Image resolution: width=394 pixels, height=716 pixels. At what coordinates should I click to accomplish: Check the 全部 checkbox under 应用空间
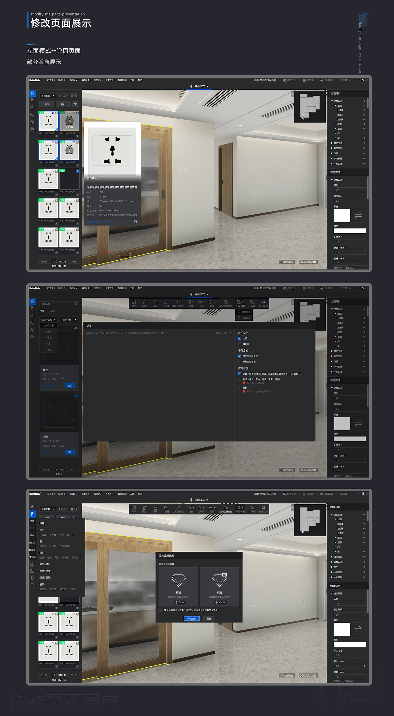click(240, 338)
